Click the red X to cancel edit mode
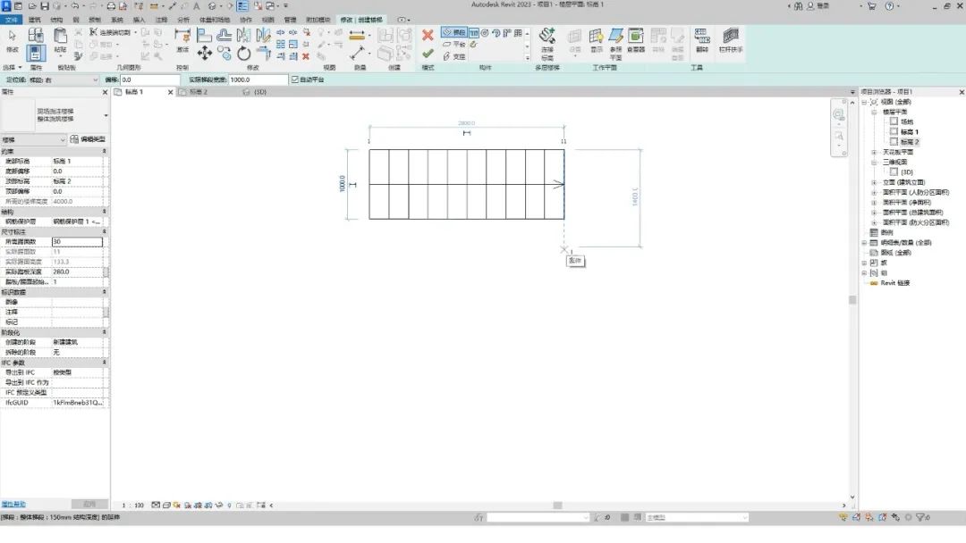The height and width of the screenshot is (543, 966). pos(428,36)
